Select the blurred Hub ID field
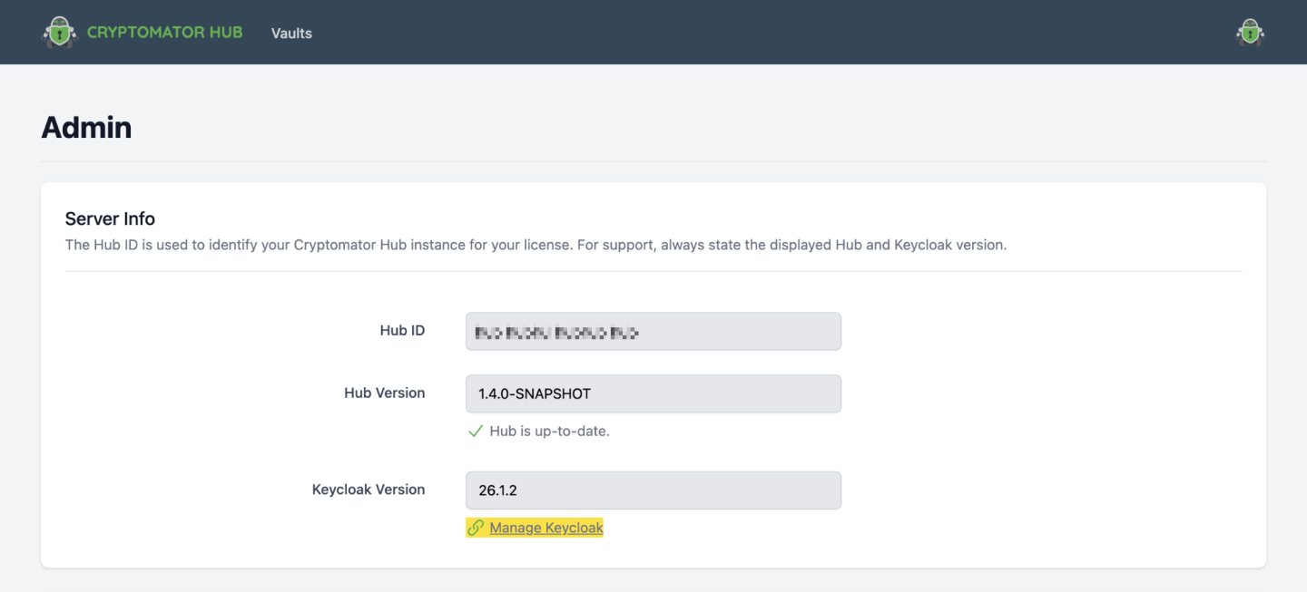Screen dimensions: 1307x592 pyautogui.click(x=653, y=332)
